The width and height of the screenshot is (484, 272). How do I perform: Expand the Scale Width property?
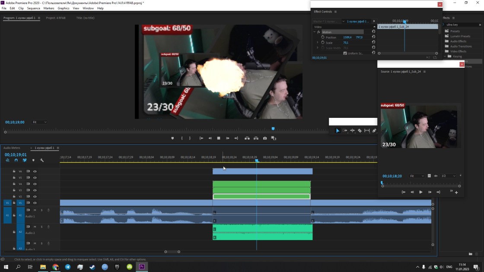(x=318, y=47)
